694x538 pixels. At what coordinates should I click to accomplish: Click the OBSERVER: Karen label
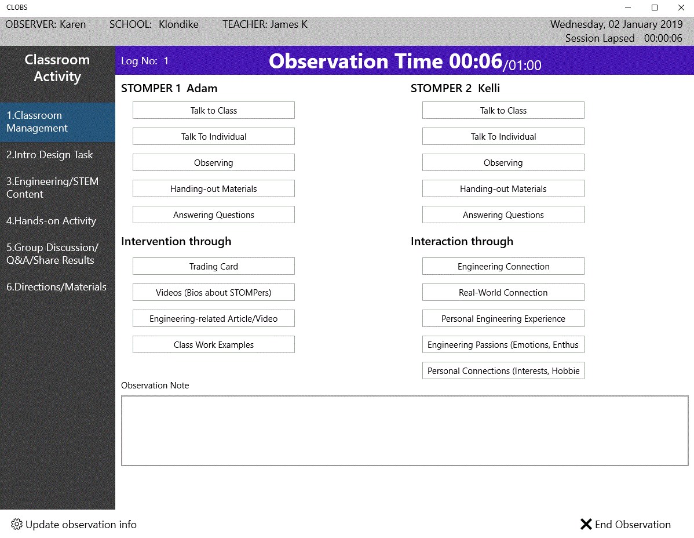point(46,24)
